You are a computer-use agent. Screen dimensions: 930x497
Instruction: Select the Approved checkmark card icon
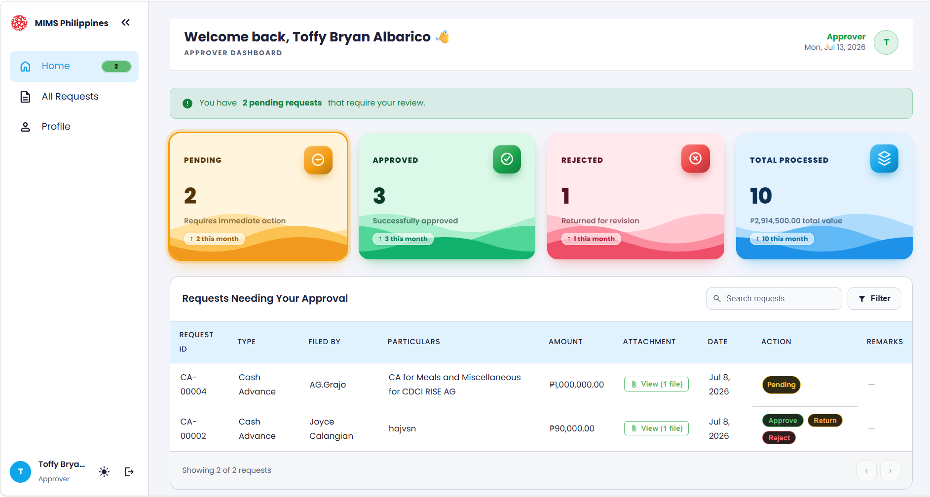pos(507,159)
